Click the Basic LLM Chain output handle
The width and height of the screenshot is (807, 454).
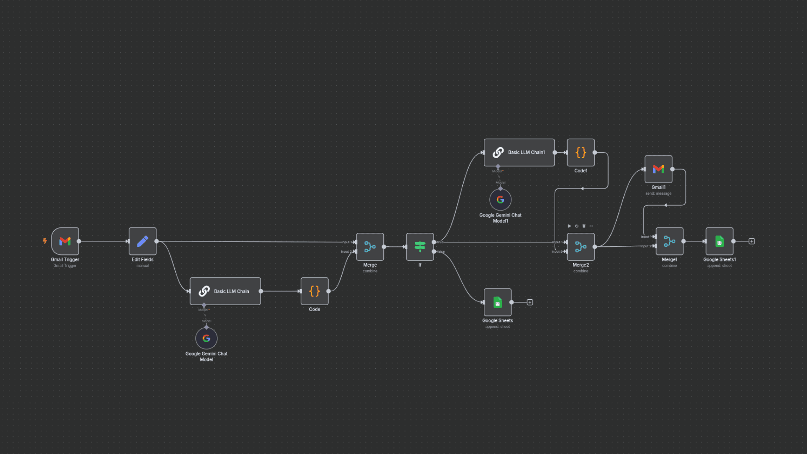pos(261,291)
